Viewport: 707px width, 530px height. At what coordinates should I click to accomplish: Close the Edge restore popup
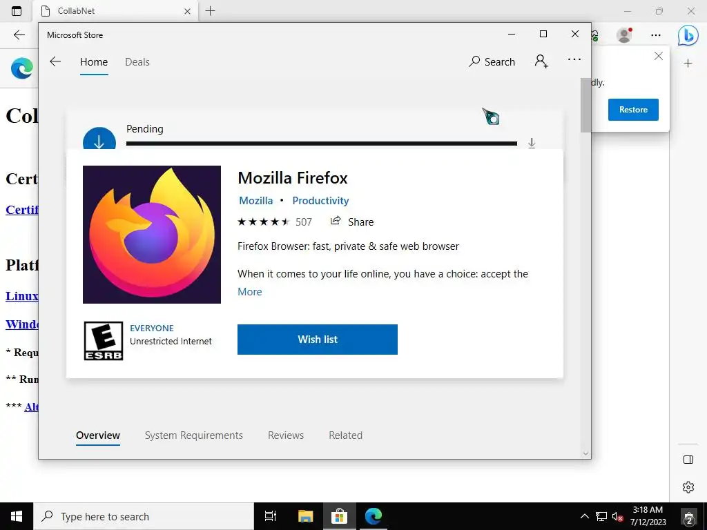tap(658, 56)
